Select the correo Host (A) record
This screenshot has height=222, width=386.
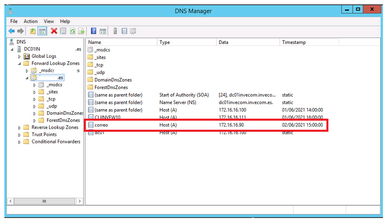point(206,125)
